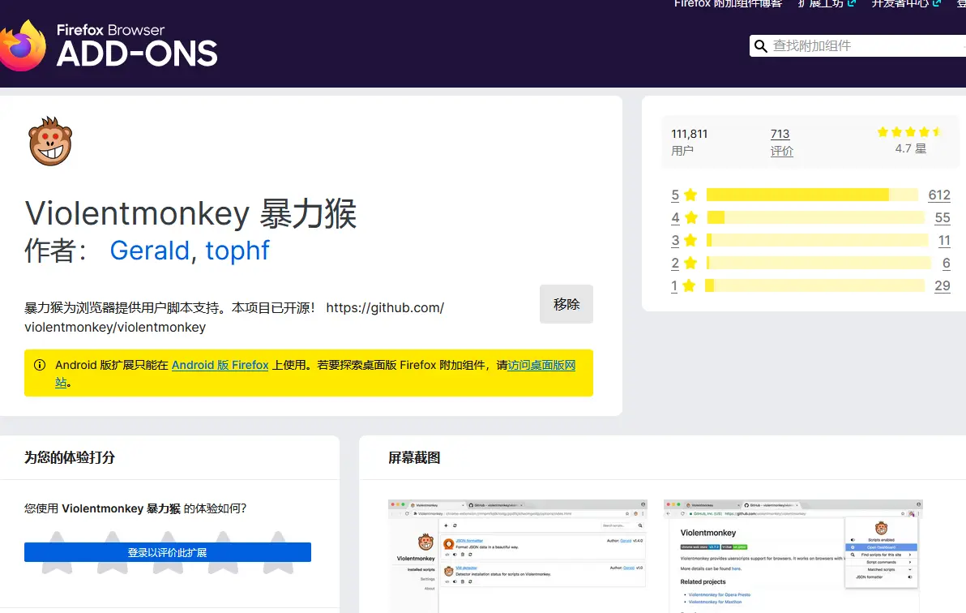Click the 移除 button
The width and height of the screenshot is (966, 613).
[x=566, y=304]
